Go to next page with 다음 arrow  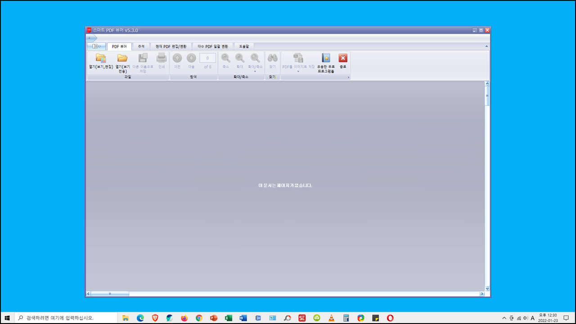(191, 58)
